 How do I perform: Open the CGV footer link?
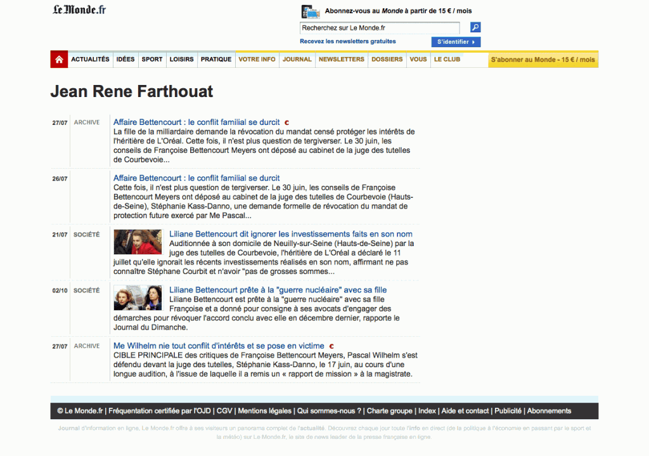[x=224, y=411]
